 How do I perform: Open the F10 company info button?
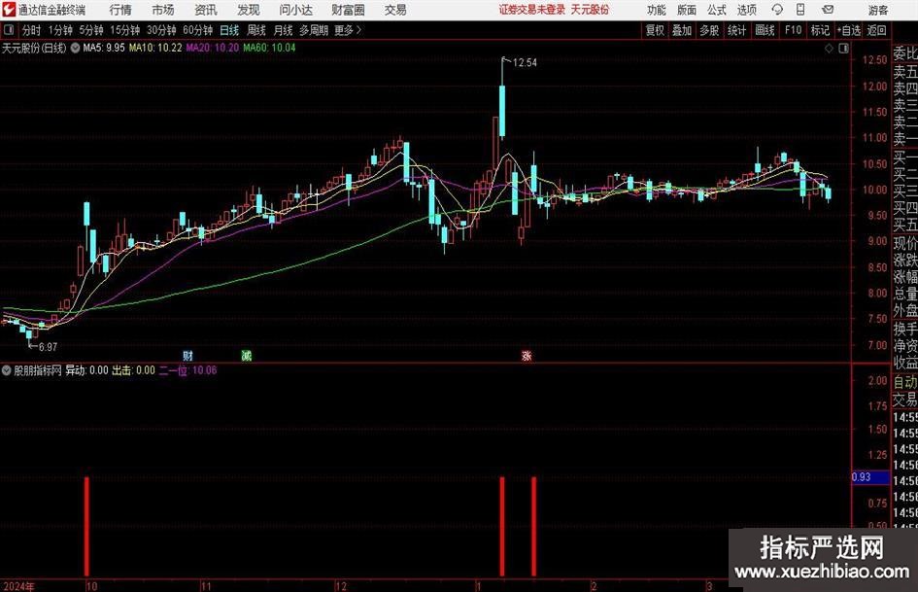(x=793, y=30)
